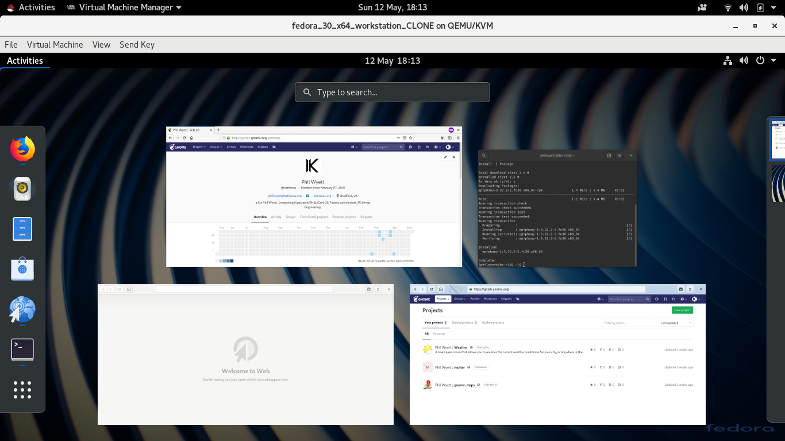Click the New project button

(683, 310)
